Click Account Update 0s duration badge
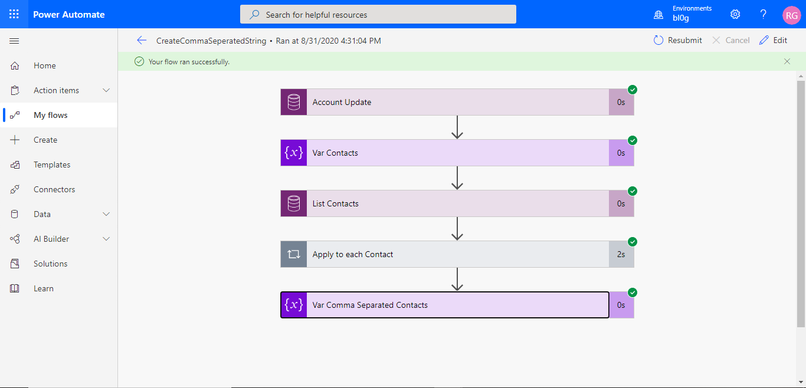806x388 pixels. [x=621, y=102]
